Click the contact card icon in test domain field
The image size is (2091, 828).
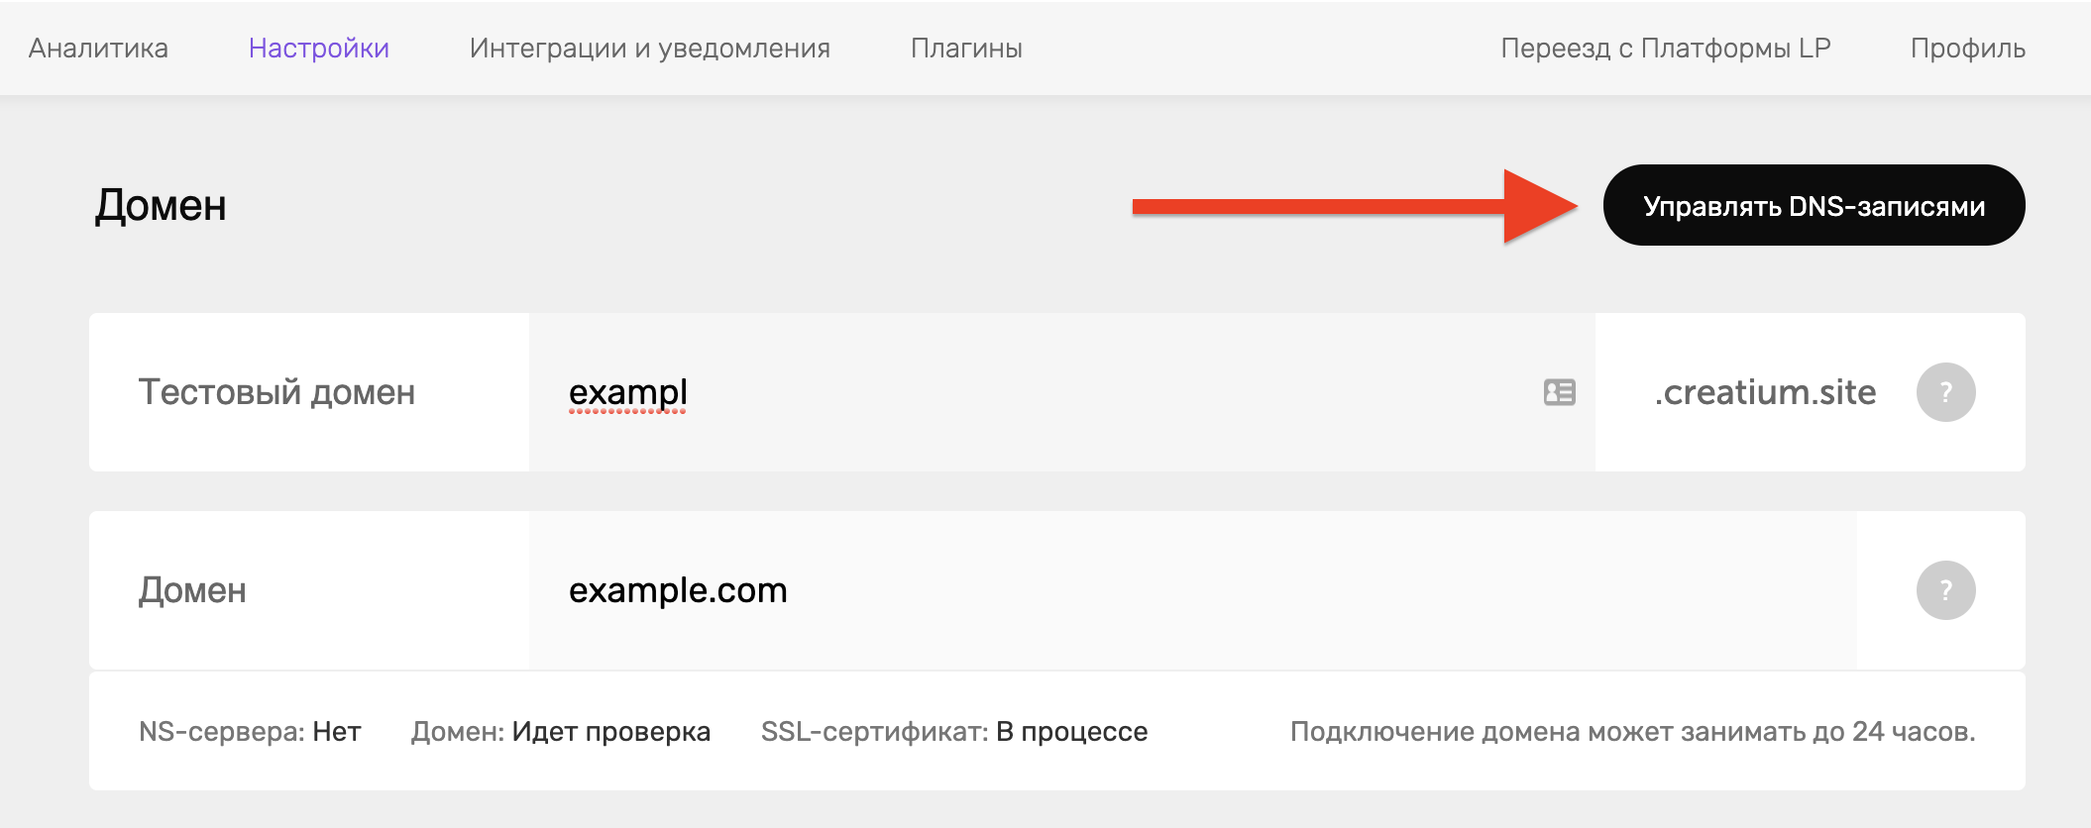(x=1559, y=392)
